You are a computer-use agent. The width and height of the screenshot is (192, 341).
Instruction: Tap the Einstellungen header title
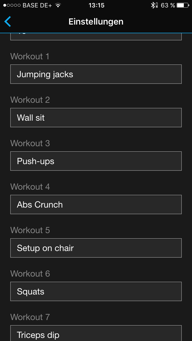(x=96, y=22)
